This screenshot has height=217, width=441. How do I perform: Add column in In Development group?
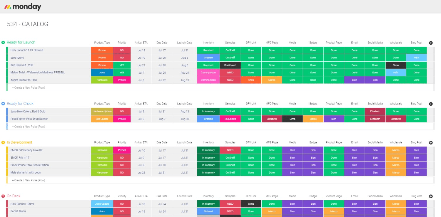(431, 143)
